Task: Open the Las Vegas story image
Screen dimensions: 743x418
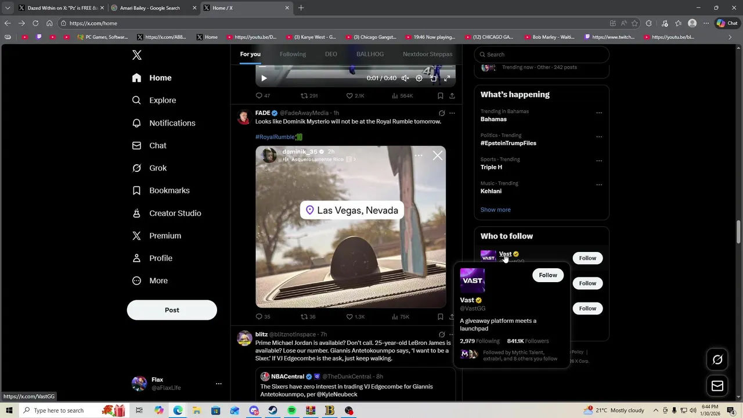Action: click(x=351, y=226)
